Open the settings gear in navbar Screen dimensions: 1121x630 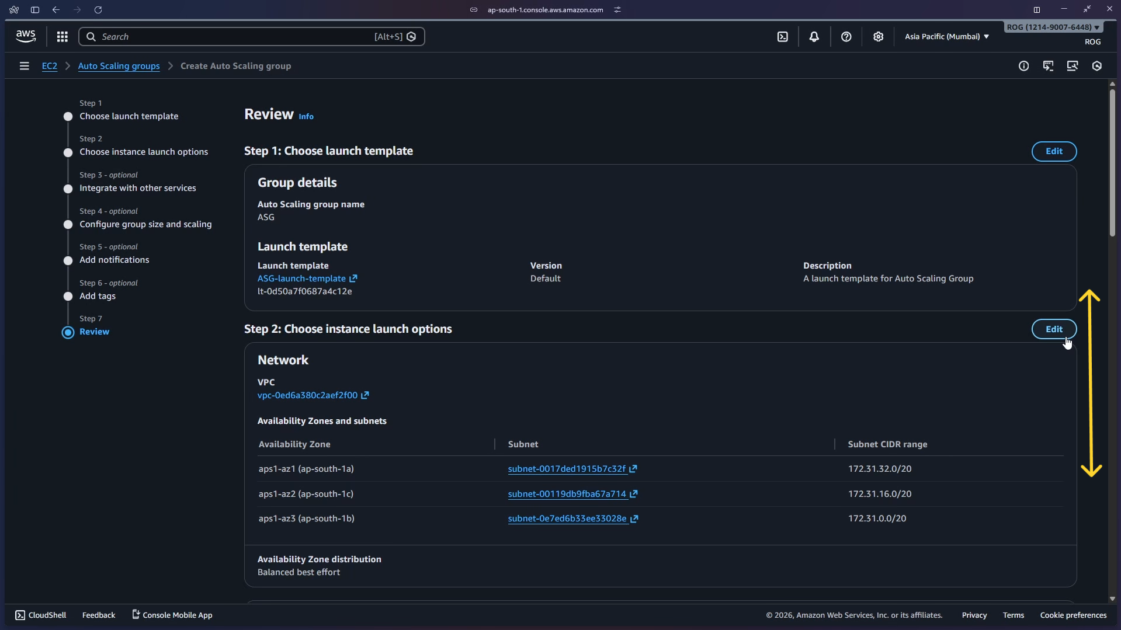coord(879,36)
